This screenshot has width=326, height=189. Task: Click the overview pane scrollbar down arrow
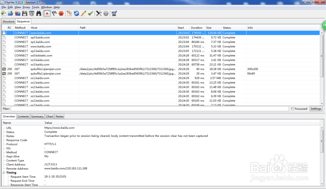tap(322, 184)
